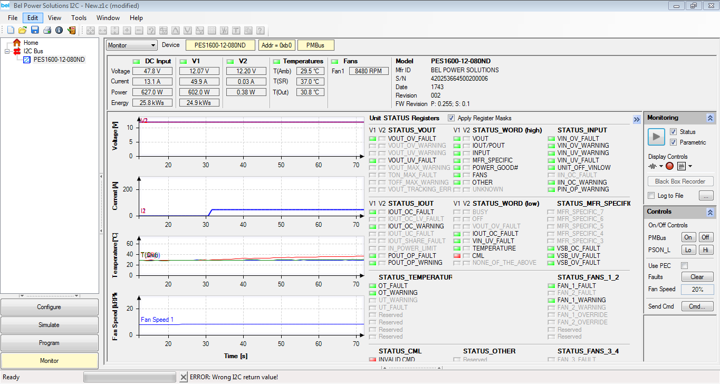
Task: Click the exit door icon in toolbar
Action: tap(71, 31)
